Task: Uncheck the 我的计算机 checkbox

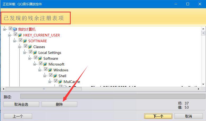Action: click(x=10, y=29)
